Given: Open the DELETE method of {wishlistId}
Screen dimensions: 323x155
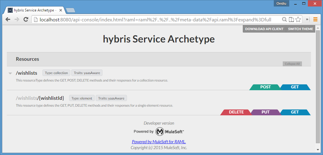Looking at the screenshot, I should pyautogui.click(x=236, y=112).
